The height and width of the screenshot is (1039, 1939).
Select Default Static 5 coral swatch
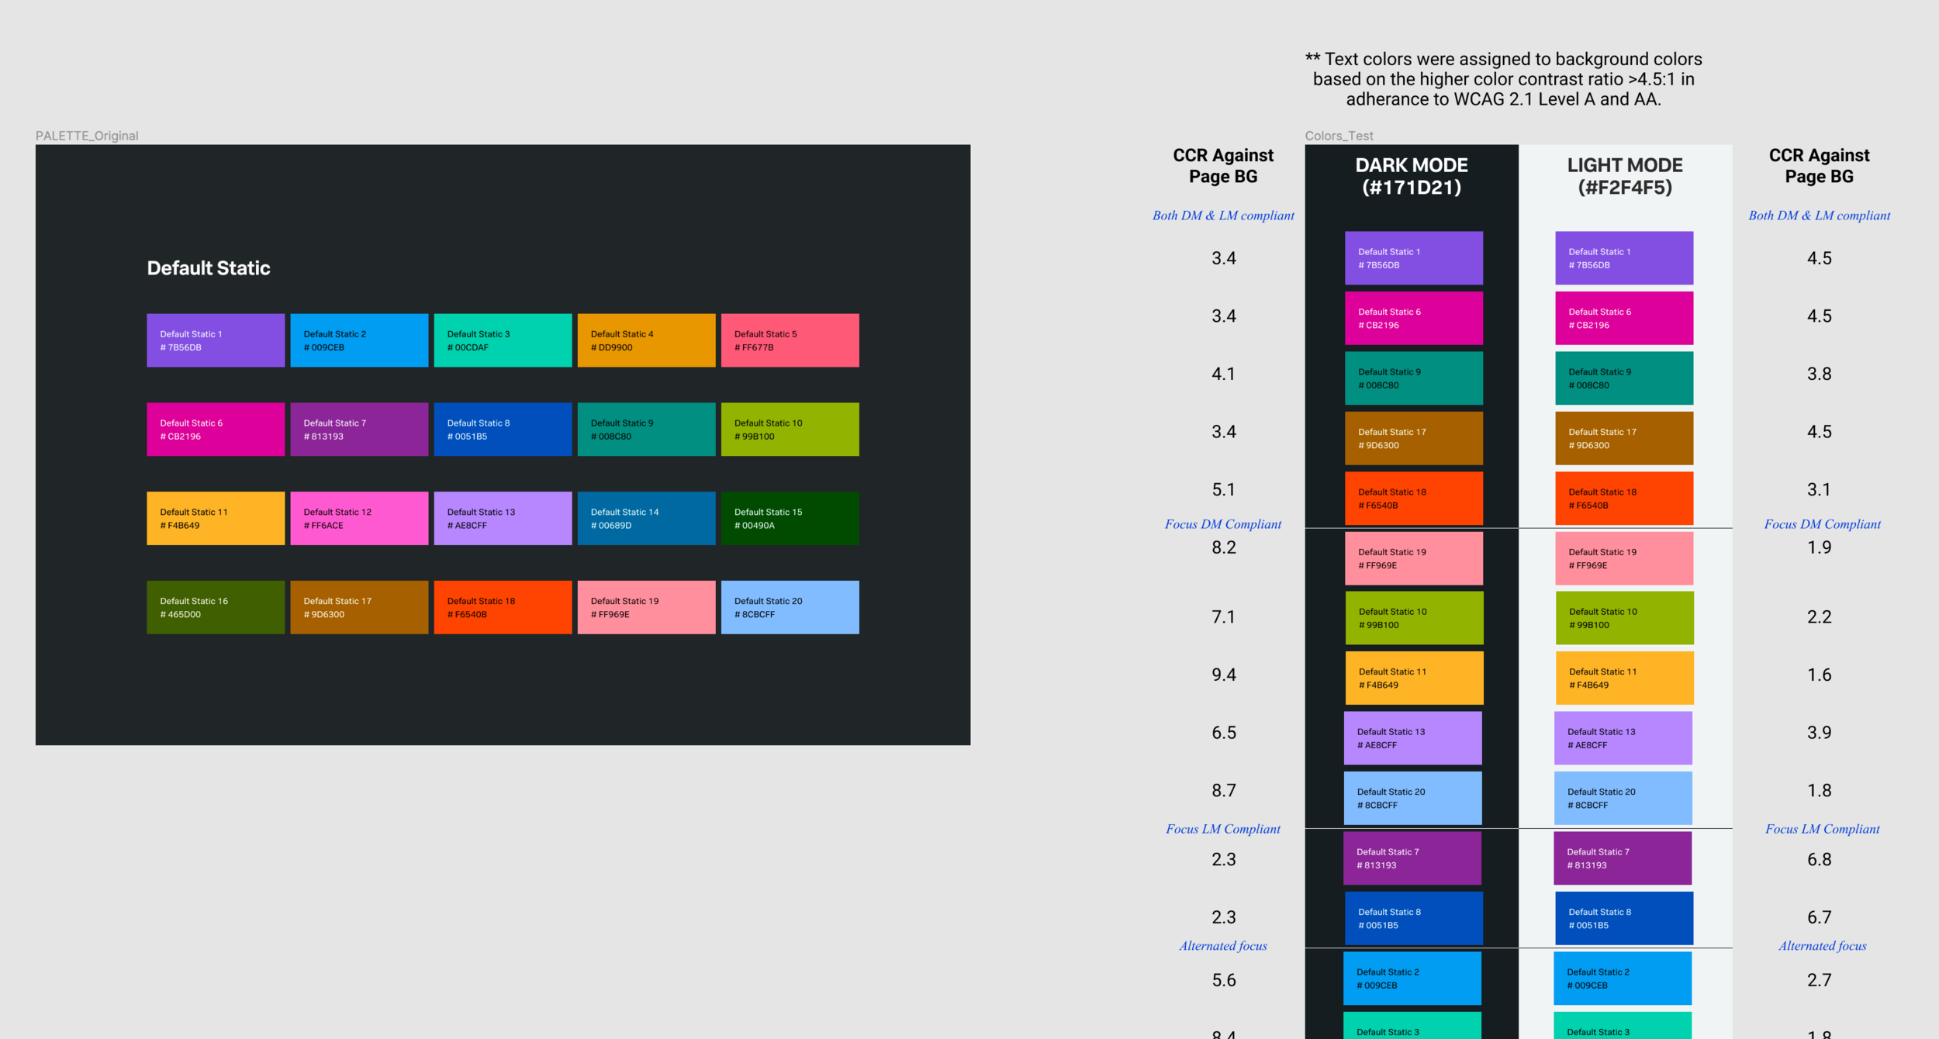pos(790,340)
